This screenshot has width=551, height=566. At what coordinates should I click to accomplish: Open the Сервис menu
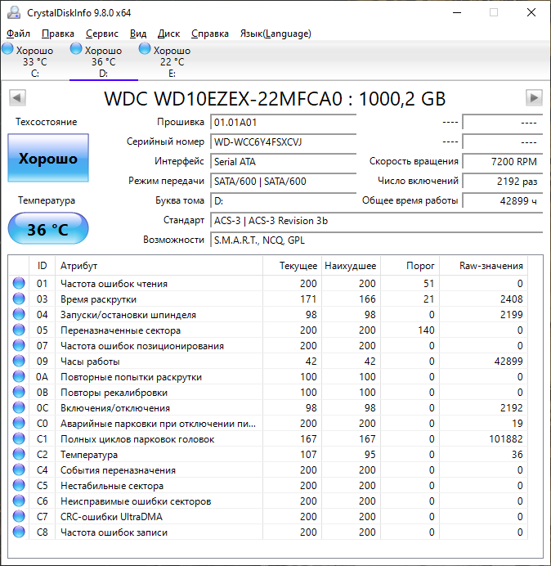click(x=102, y=34)
